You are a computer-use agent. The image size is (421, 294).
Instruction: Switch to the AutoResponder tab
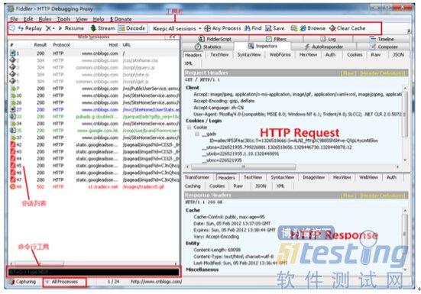coord(323,47)
